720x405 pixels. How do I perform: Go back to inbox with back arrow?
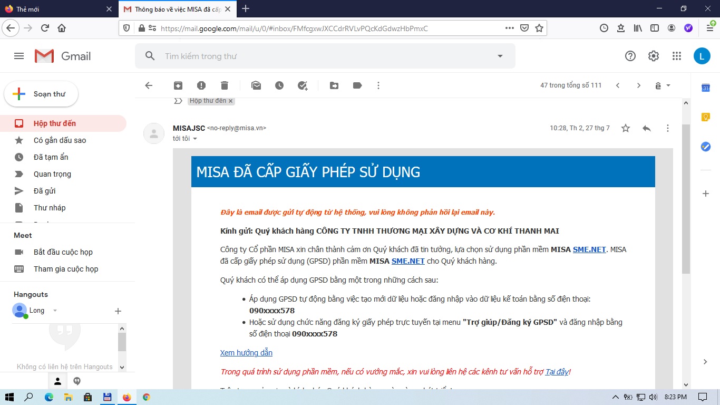[x=149, y=85]
